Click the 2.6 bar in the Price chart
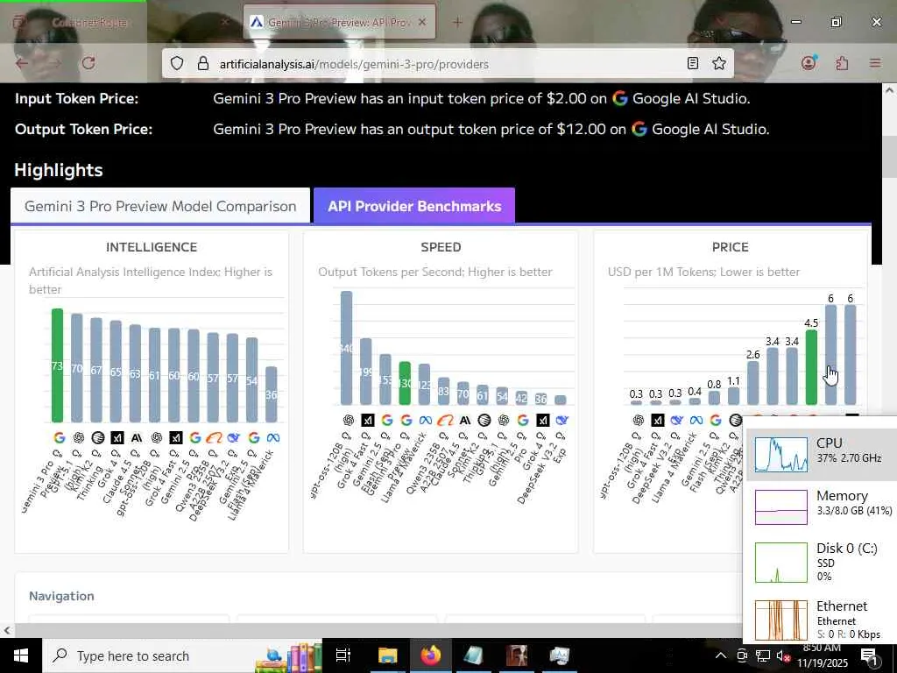This screenshot has width=897, height=673. (752, 384)
